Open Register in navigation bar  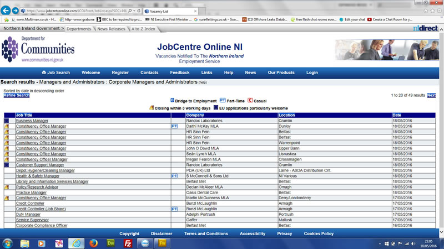(x=120, y=72)
